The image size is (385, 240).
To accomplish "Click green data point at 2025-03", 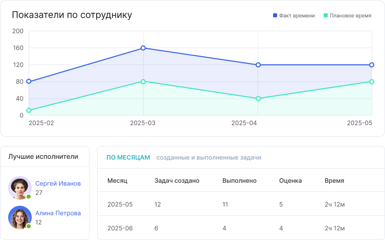I will coord(143,82).
